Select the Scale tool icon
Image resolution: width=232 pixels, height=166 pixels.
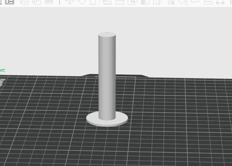click(94, 2)
